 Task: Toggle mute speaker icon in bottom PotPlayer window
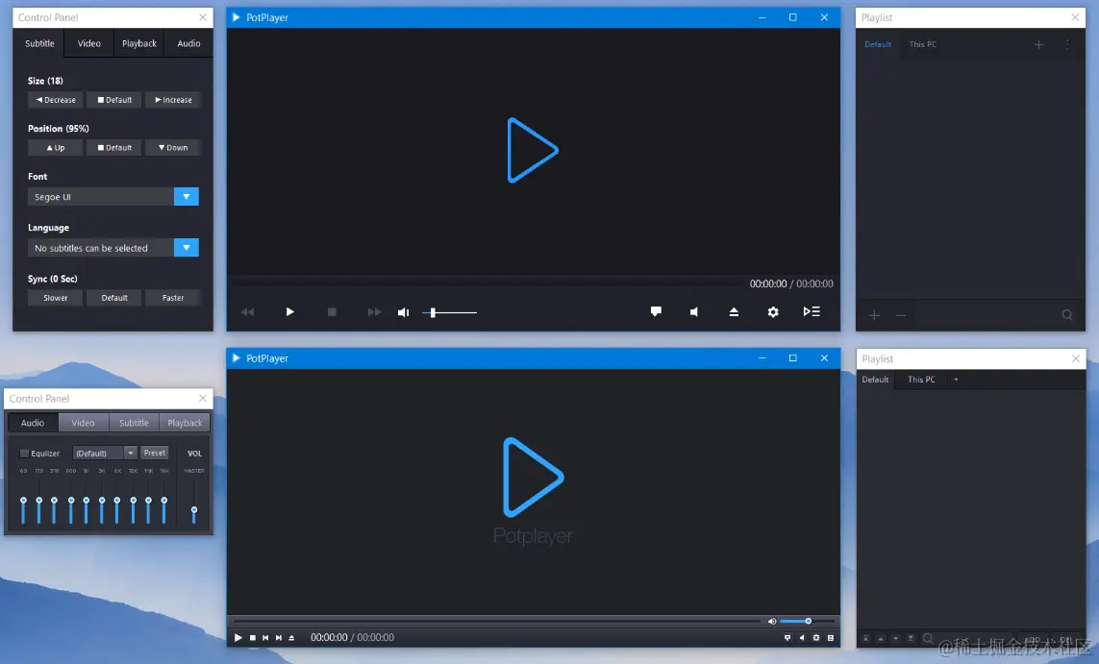click(772, 622)
